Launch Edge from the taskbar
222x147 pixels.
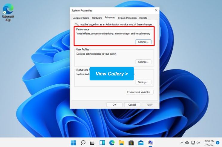click(x=112, y=143)
